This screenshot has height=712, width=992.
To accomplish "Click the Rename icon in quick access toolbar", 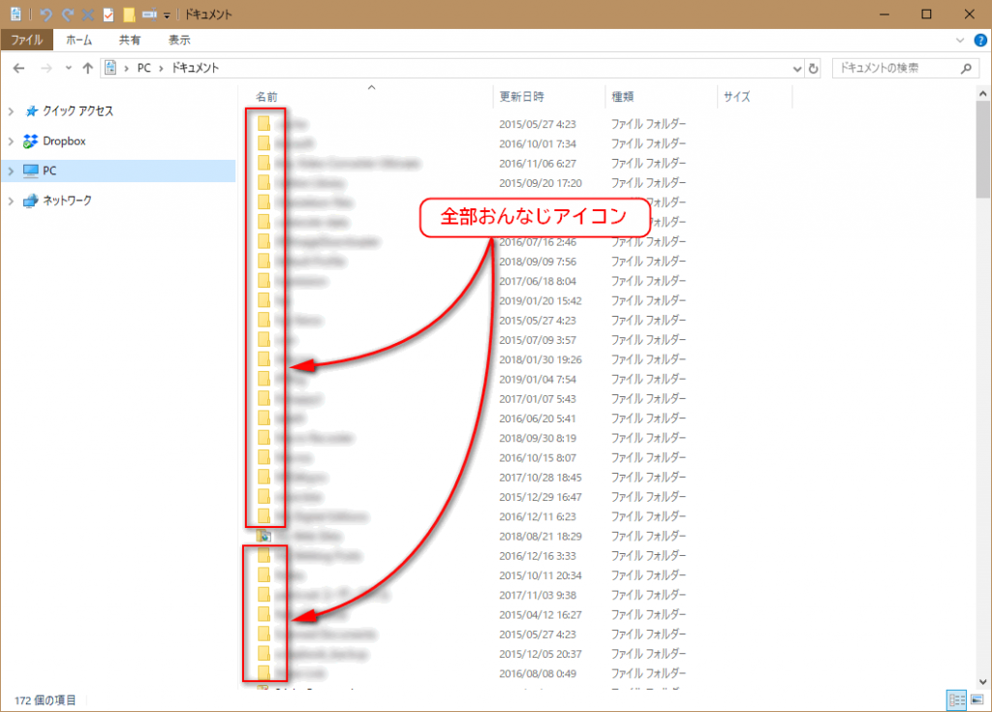I will [149, 15].
